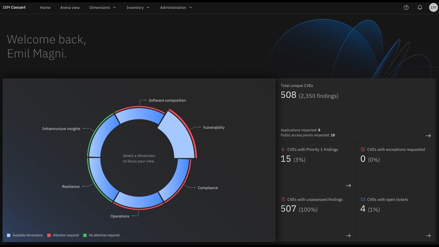Viewport: 439px width, 247px height.
Task: Click the Priority 1 findings chevron icon
Action: [x=283, y=150]
